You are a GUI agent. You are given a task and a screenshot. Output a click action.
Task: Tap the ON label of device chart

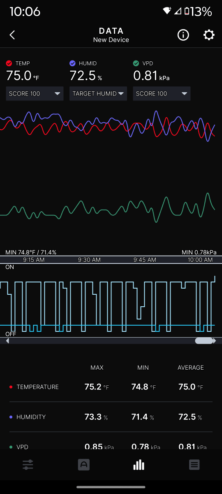(x=9, y=267)
